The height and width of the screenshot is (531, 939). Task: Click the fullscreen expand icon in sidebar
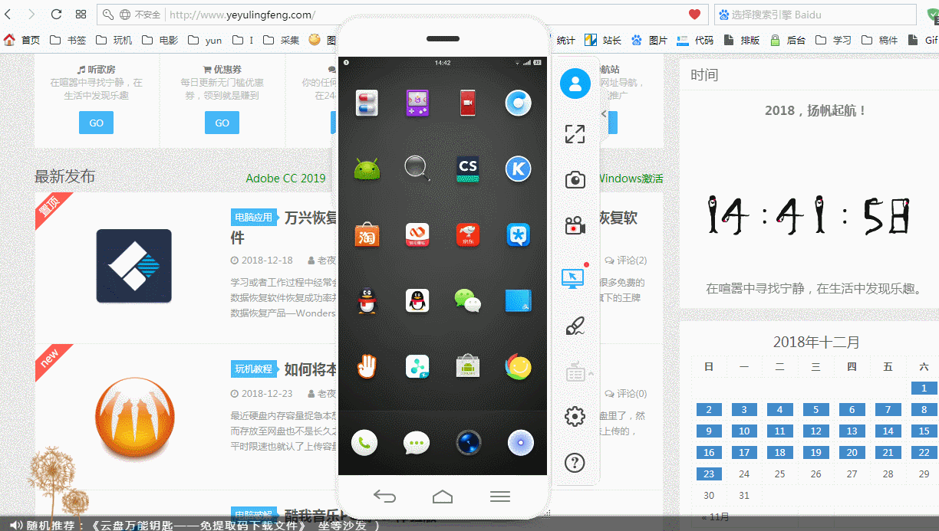point(575,134)
